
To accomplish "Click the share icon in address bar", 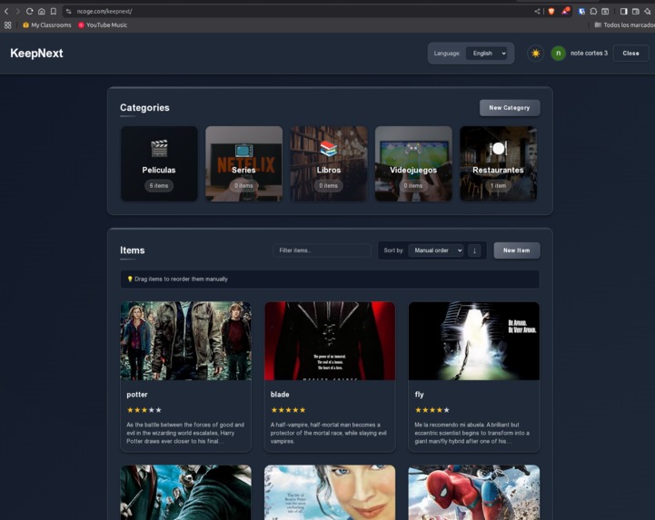I will coord(537,11).
